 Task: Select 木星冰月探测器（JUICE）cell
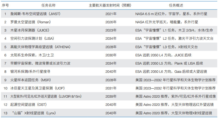coord(30,30)
